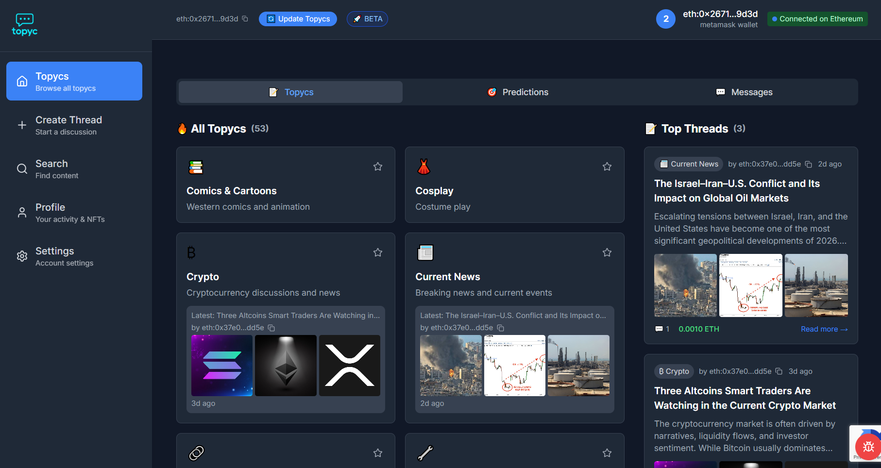Screen dimensions: 881x468
Task: Click the magnifier icon beside Search
Action: [22, 168]
